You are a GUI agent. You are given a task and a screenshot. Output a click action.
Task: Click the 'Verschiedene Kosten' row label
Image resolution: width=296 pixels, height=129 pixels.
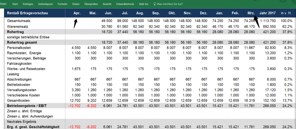point(23,95)
